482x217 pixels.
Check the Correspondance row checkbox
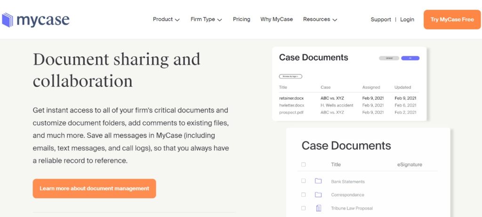point(304,194)
